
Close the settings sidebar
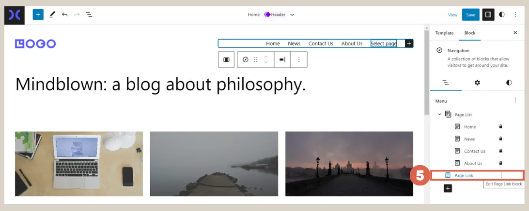pyautogui.click(x=515, y=33)
